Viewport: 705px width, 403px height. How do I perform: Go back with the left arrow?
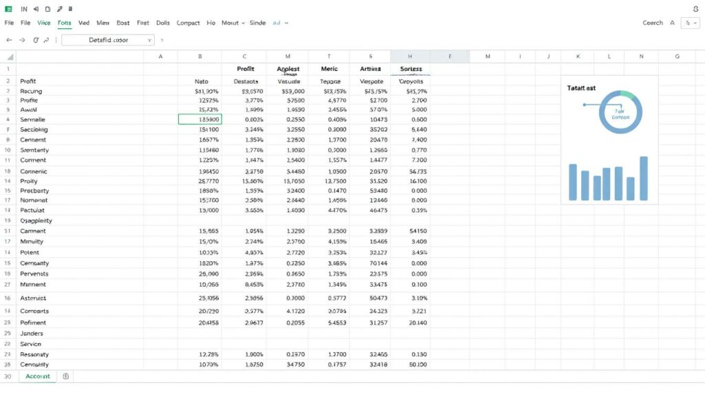[x=9, y=40]
